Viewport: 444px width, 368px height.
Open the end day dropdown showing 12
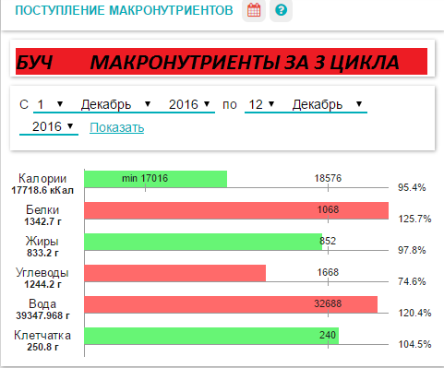pos(261,104)
